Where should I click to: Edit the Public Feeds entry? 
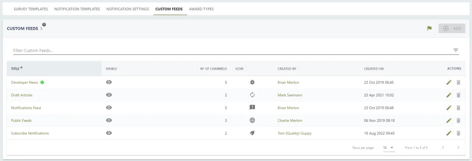449,121
